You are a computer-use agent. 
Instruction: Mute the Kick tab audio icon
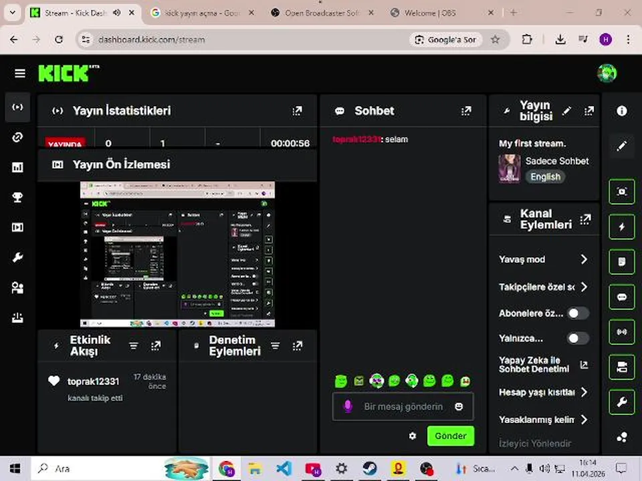116,13
